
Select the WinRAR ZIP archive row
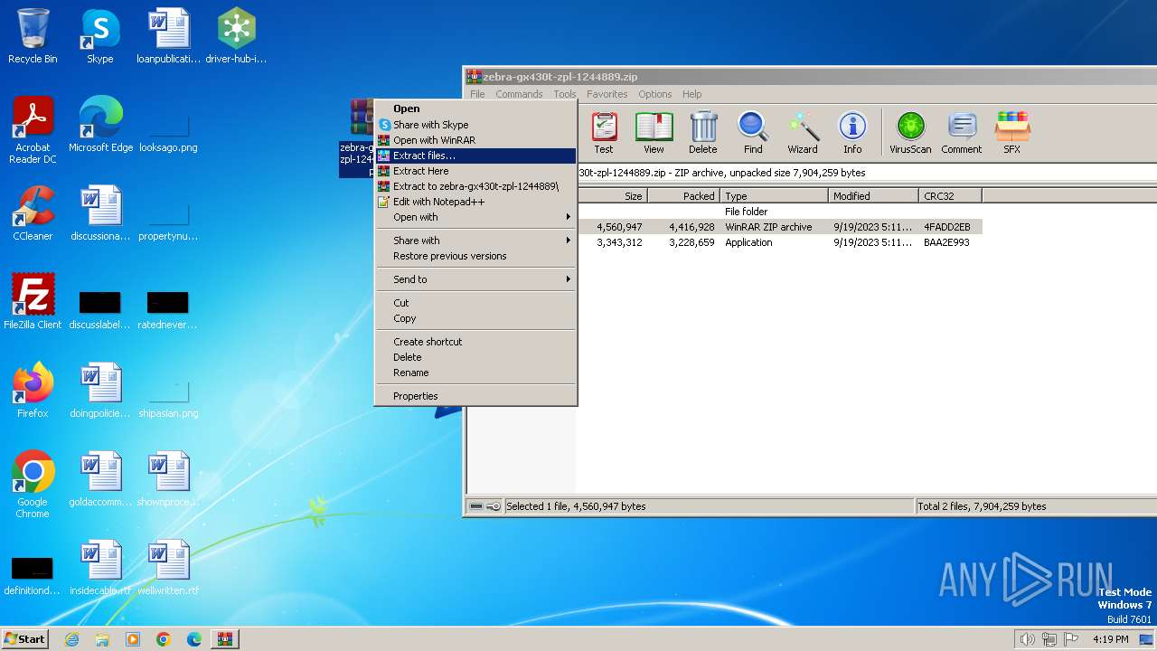pyautogui.click(x=779, y=227)
